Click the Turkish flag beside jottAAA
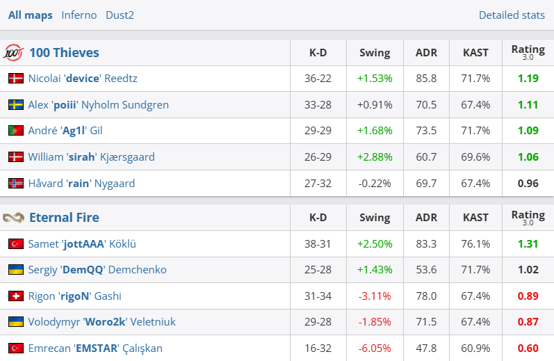 coord(15,244)
